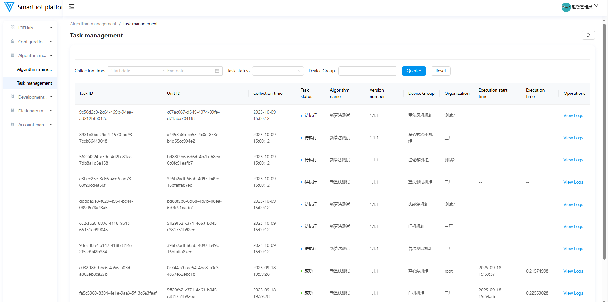Click the Dictionary management icon
This screenshot has width=608, height=302.
click(12, 110)
